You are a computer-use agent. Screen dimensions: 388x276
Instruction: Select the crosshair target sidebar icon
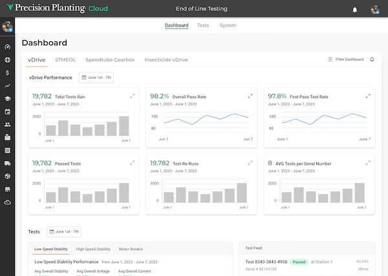pyautogui.click(x=7, y=60)
